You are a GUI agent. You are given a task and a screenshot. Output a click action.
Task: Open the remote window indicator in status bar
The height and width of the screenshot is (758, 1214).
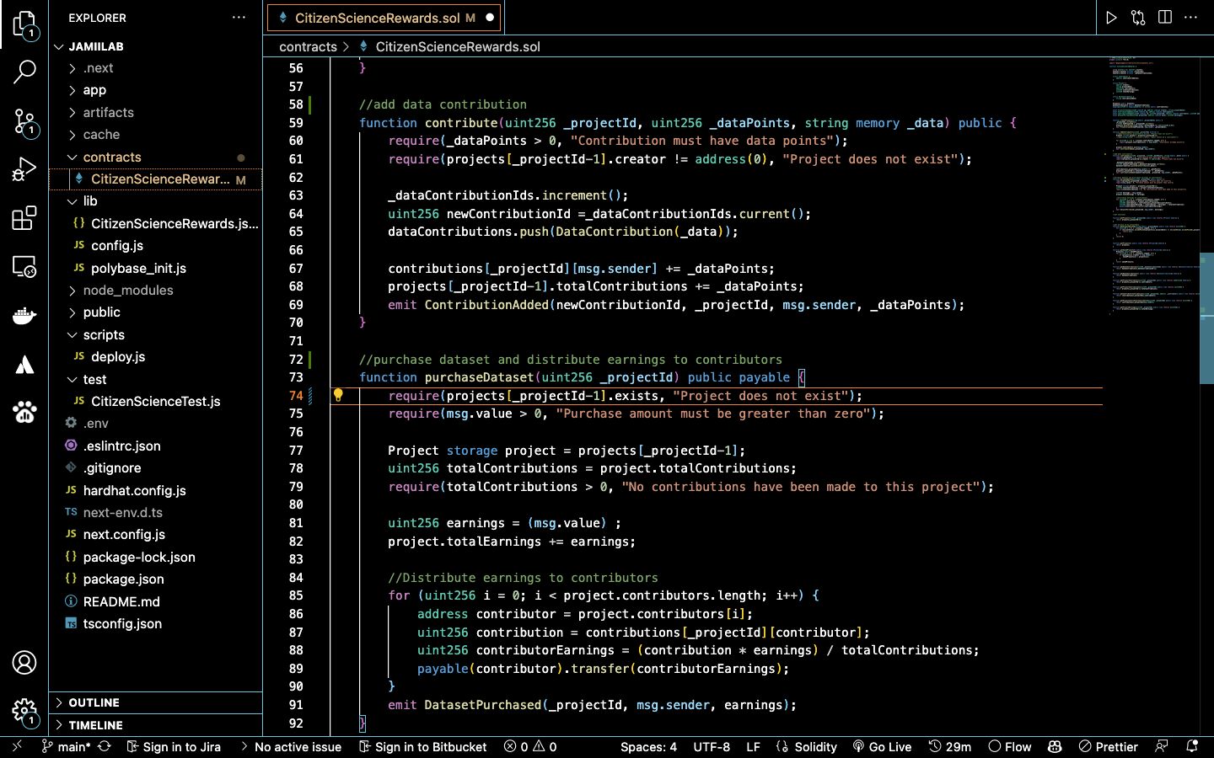coord(16,746)
